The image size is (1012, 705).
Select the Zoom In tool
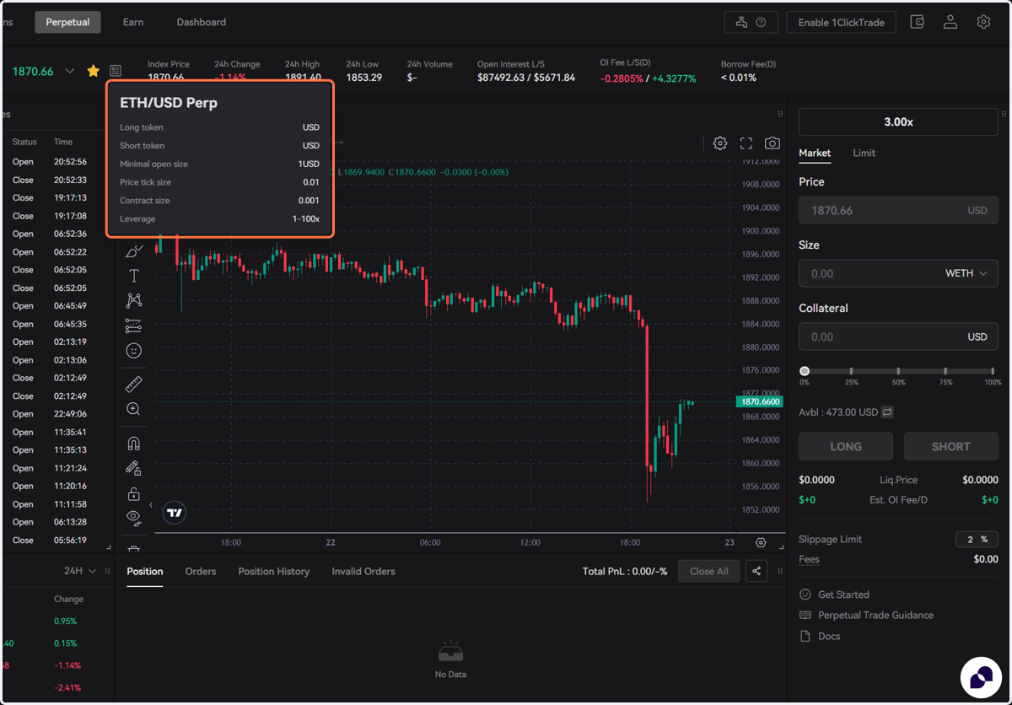(x=134, y=409)
